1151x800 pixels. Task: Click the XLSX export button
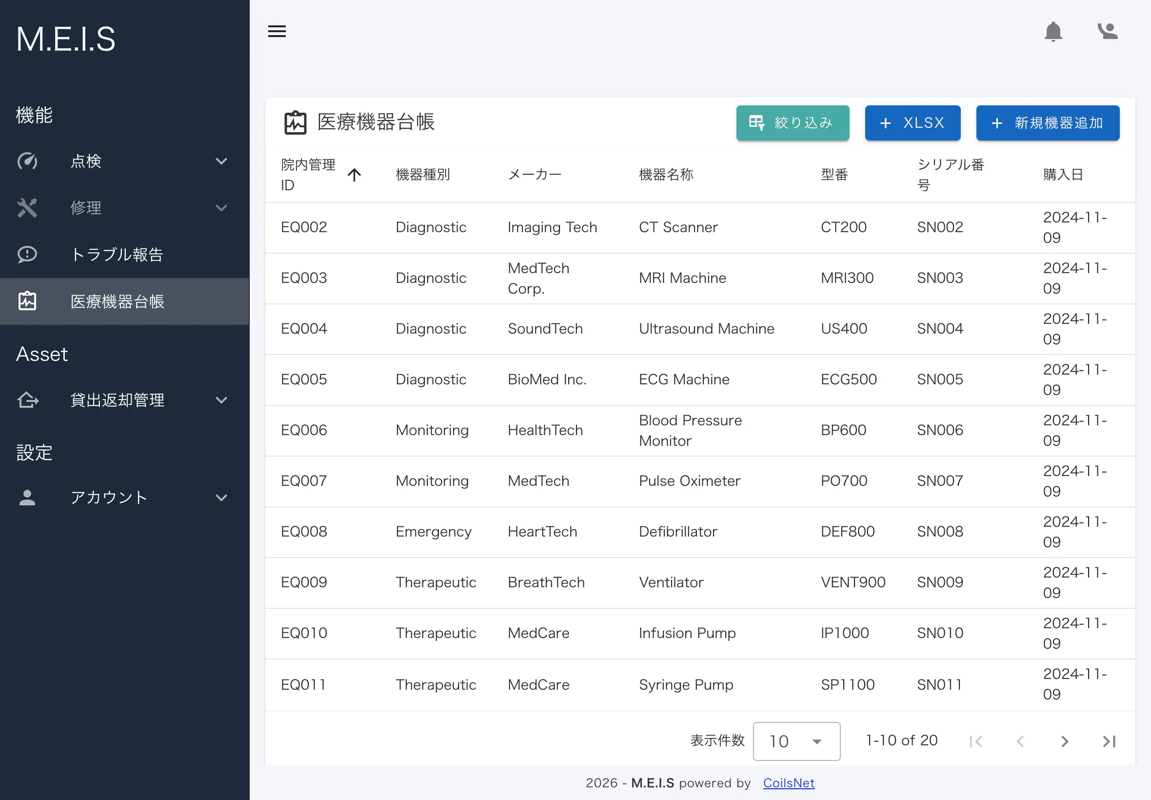[x=913, y=123]
